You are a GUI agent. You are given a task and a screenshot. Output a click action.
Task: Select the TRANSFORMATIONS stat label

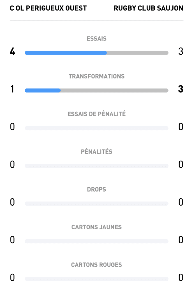tap(96, 76)
